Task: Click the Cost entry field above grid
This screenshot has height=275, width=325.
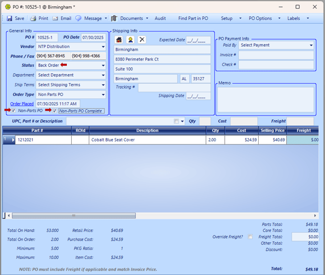Action: 244,121
